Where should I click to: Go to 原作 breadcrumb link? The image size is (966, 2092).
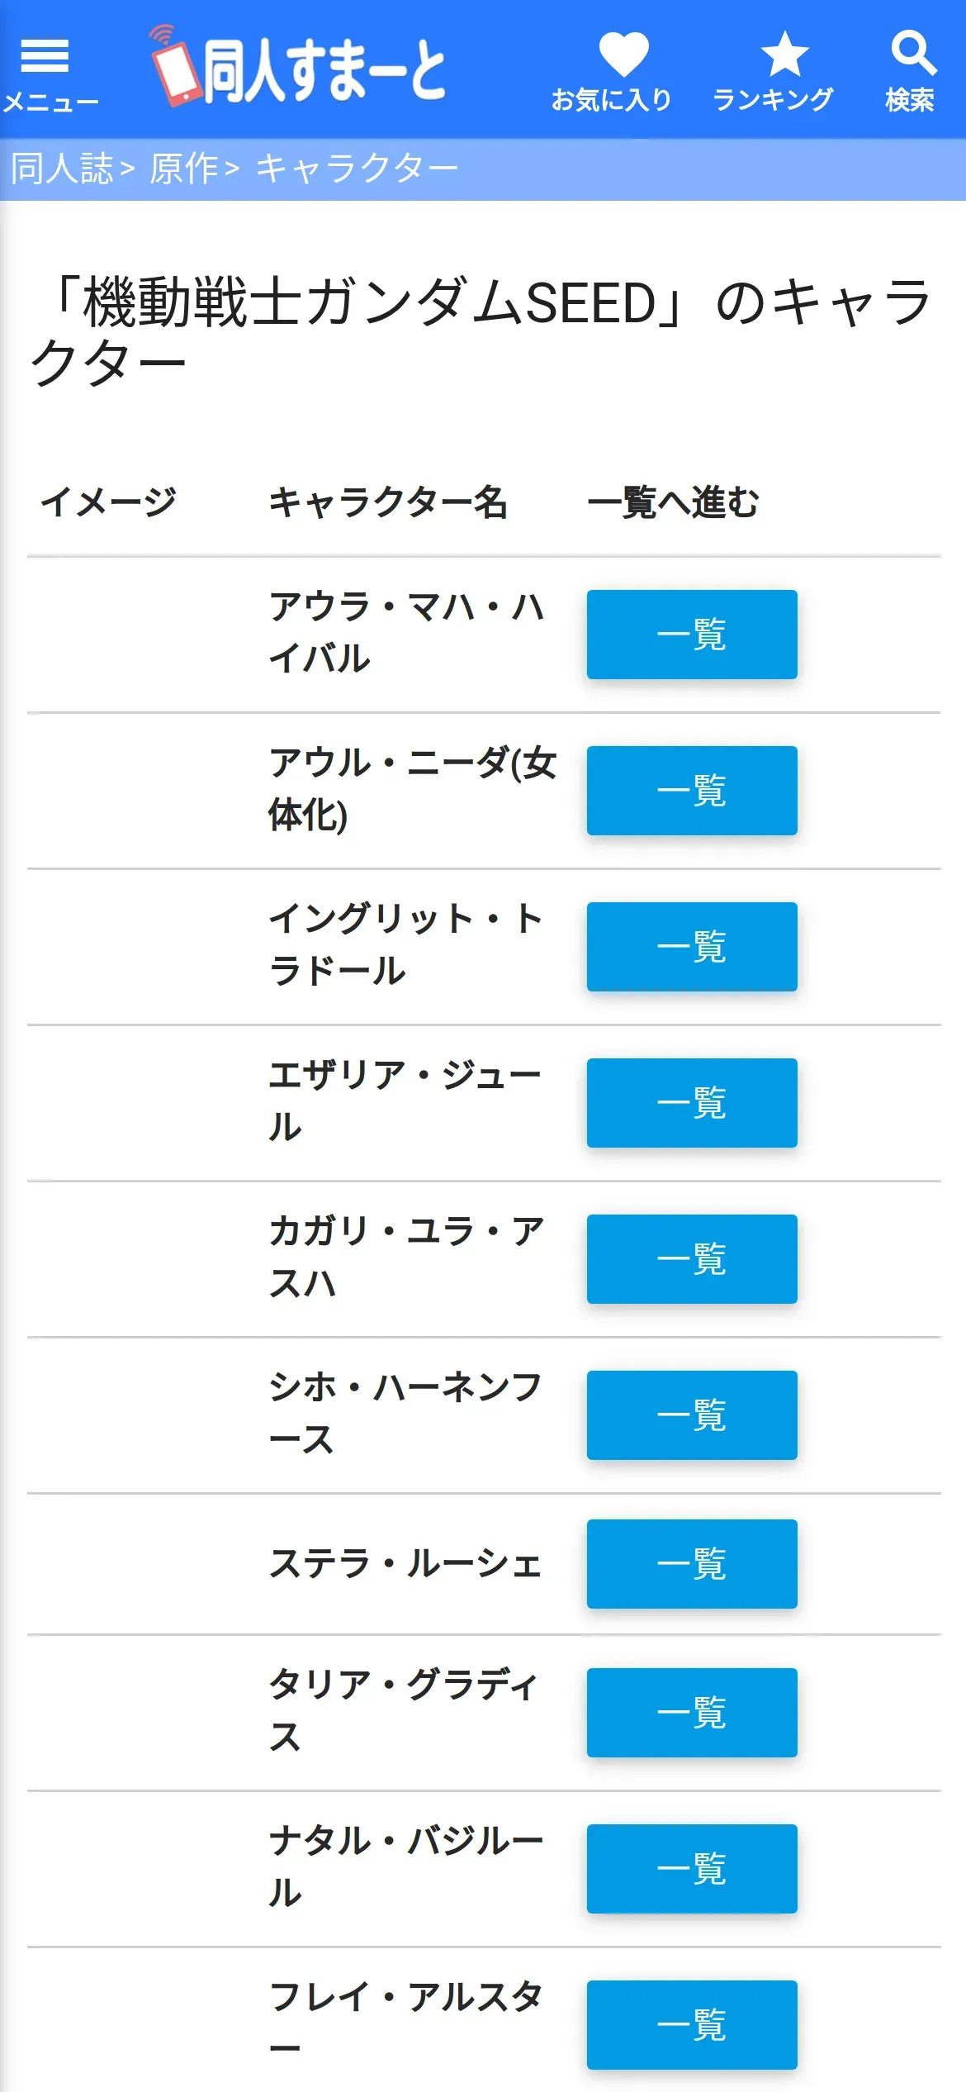[x=183, y=169]
